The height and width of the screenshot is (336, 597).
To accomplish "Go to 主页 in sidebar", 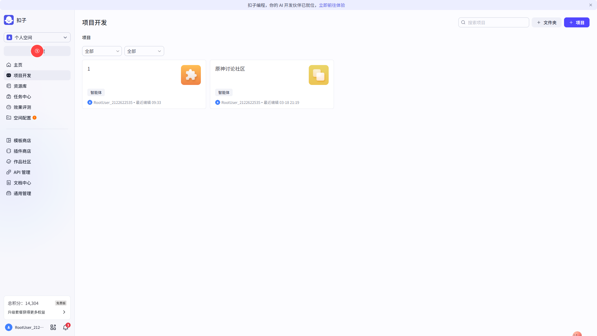I will (18, 65).
